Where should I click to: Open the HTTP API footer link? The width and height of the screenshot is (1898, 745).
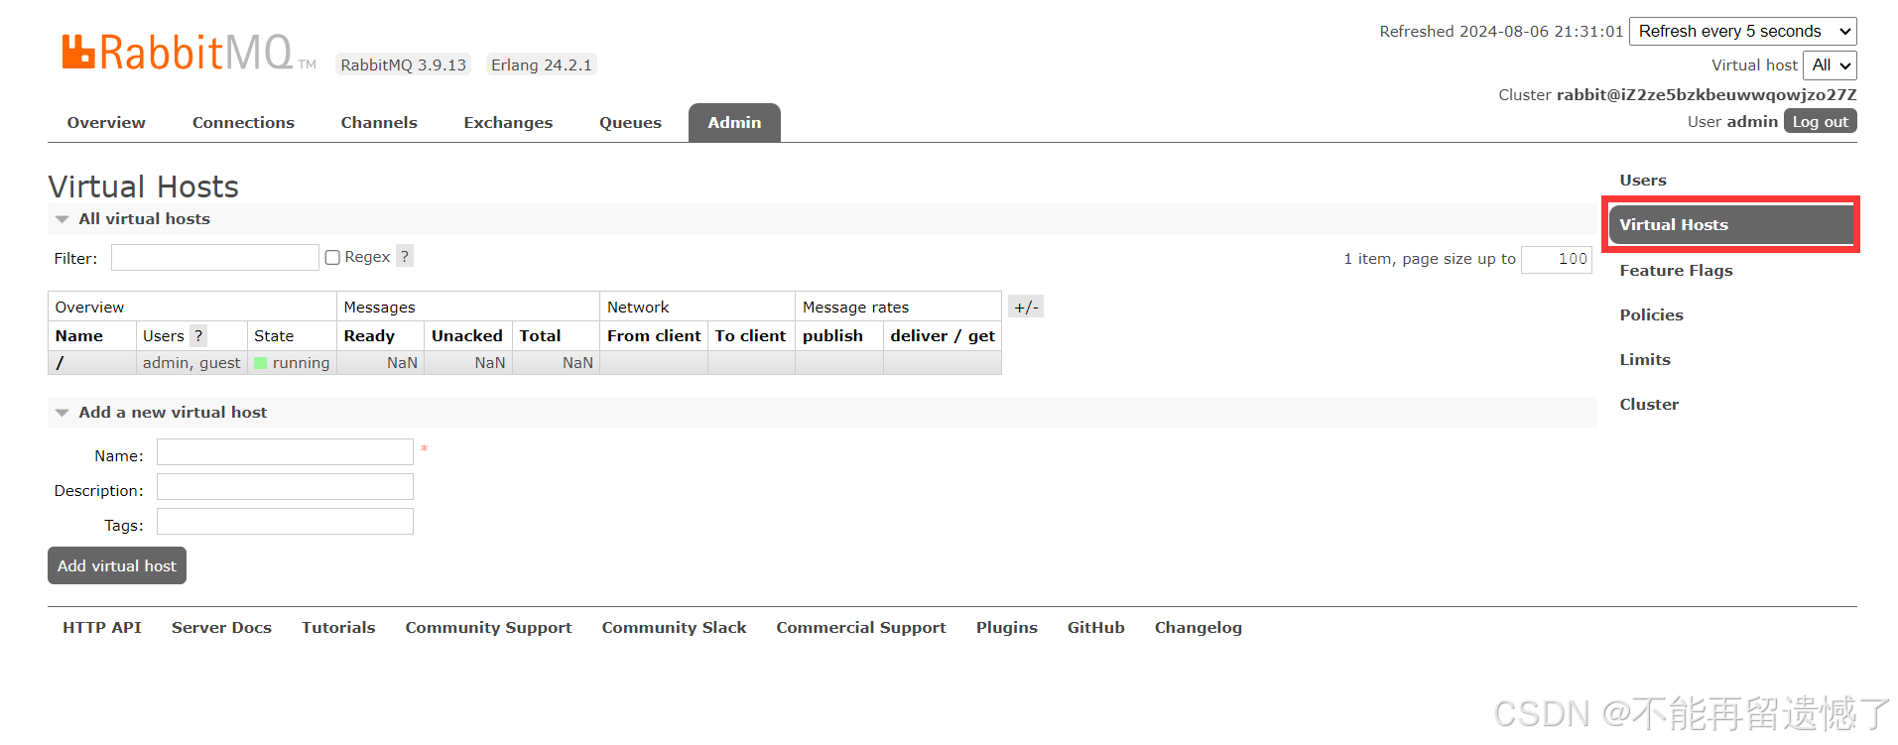click(102, 627)
